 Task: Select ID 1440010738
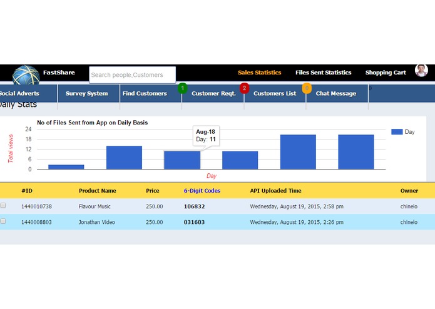click(x=37, y=206)
